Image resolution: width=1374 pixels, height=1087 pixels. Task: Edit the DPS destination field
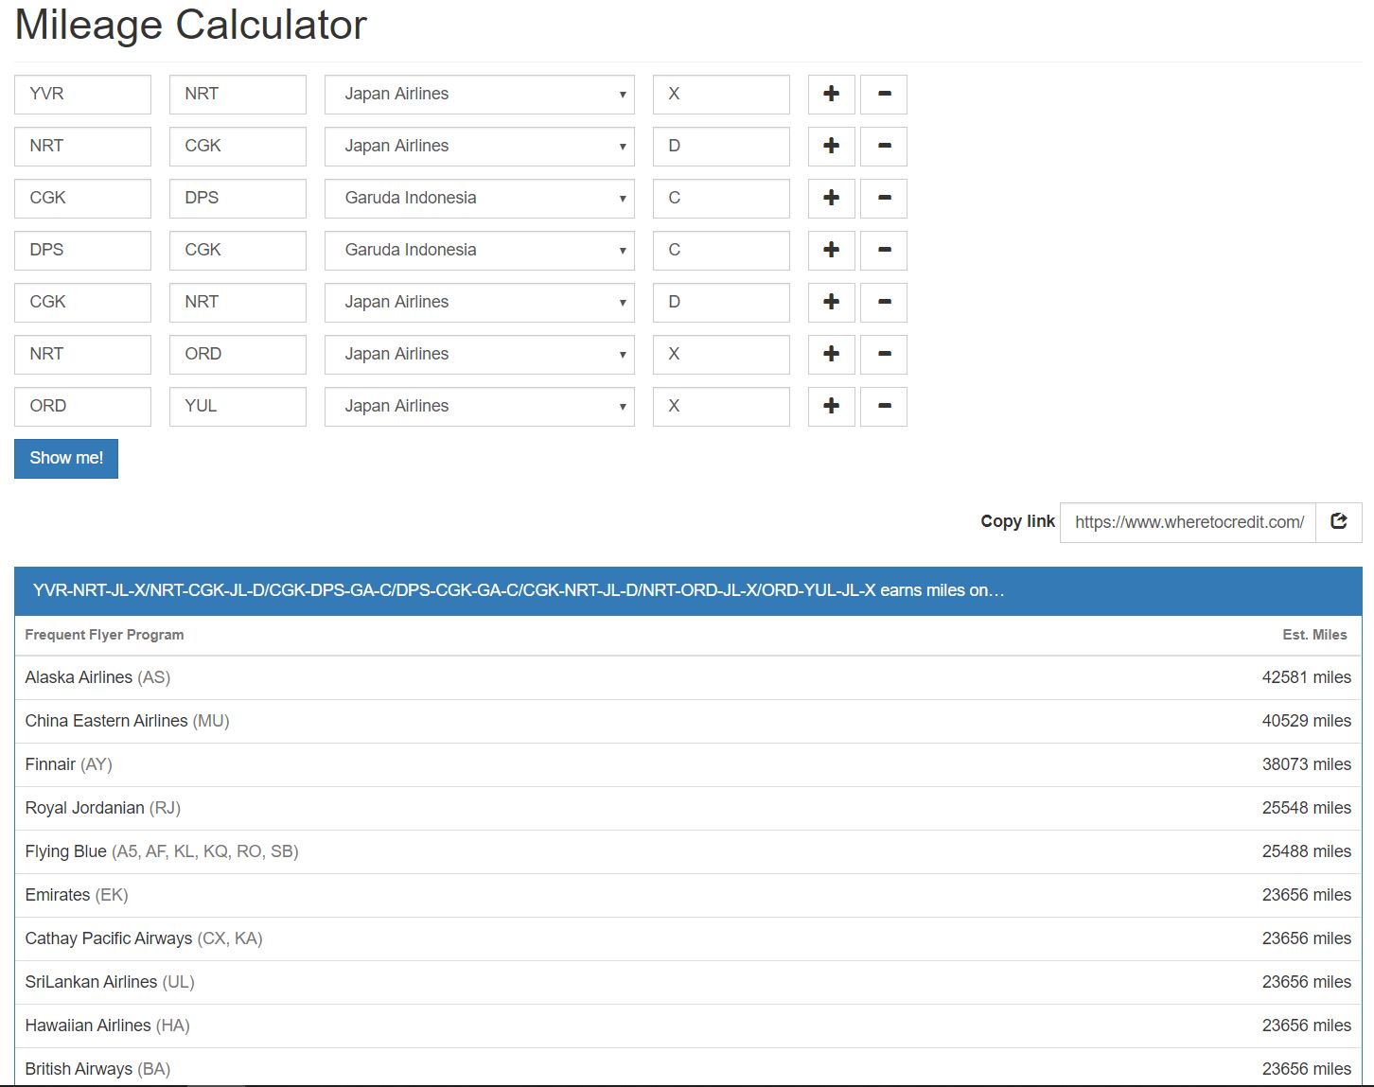click(238, 199)
